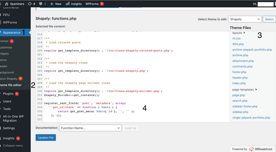Screen dimensions: 276x152
Task: Open attachment.php theme file
Action: (243, 61)
